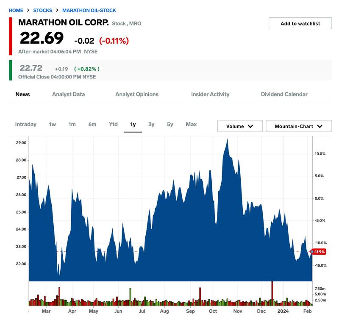Click the (-0.11%) change value
The width and height of the screenshot is (339, 317).
[x=114, y=41]
